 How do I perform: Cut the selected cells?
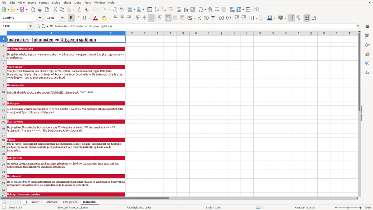click(55, 10)
